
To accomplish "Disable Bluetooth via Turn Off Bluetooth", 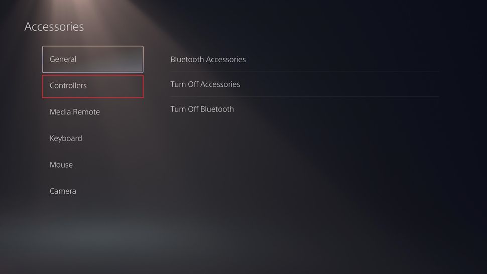I will point(202,109).
